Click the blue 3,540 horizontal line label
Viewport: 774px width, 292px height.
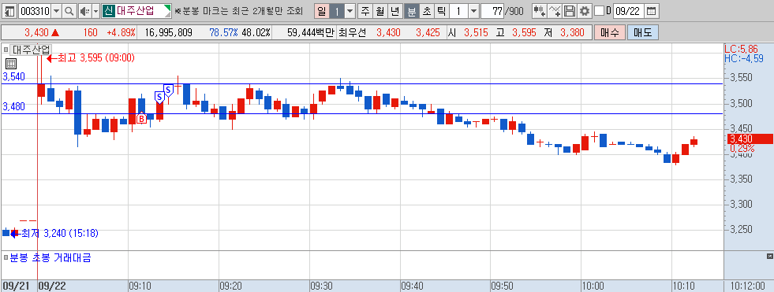pos(14,77)
